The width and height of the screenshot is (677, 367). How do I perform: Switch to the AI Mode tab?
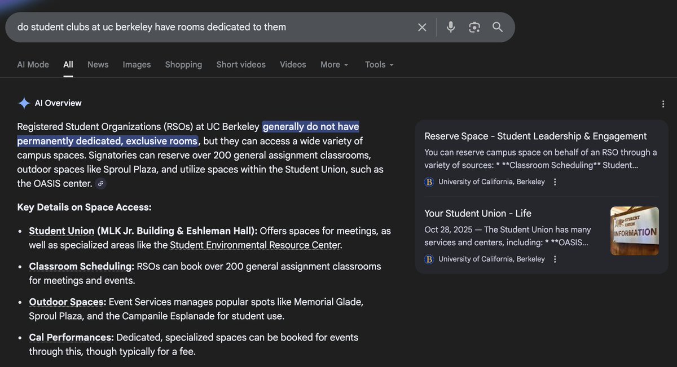tap(33, 65)
